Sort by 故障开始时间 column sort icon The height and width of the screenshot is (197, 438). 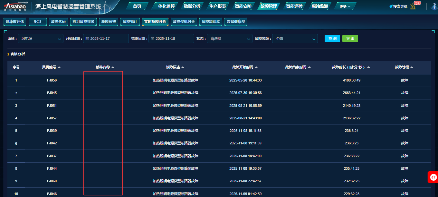click(256, 67)
